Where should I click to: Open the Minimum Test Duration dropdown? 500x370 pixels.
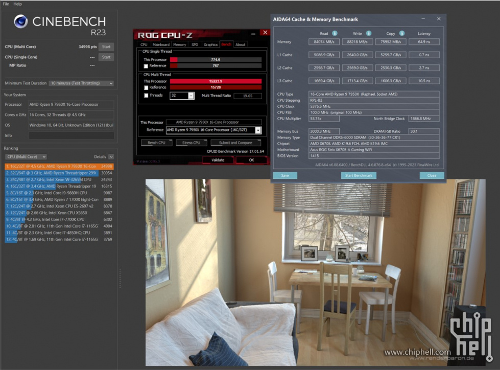(81, 83)
